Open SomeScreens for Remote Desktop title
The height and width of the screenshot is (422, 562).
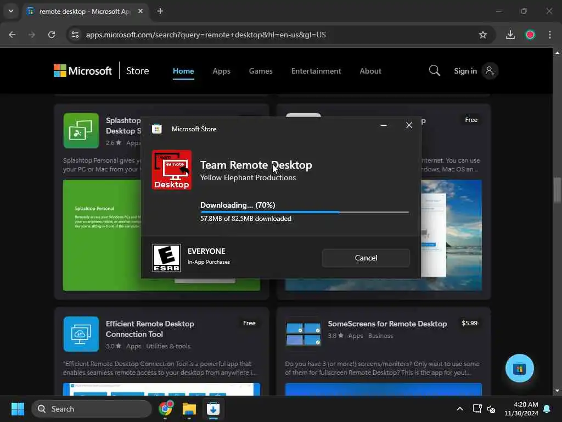click(x=387, y=324)
